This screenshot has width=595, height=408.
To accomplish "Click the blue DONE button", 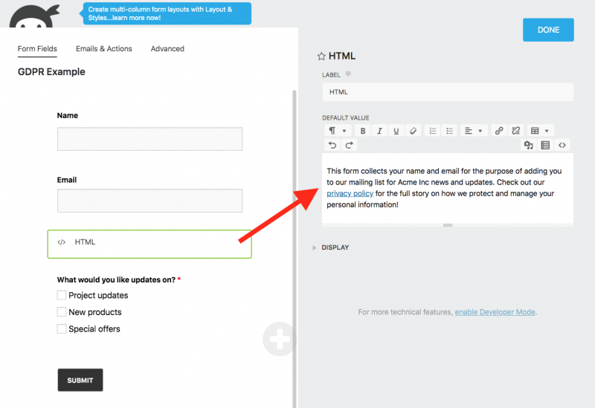I will [548, 30].
